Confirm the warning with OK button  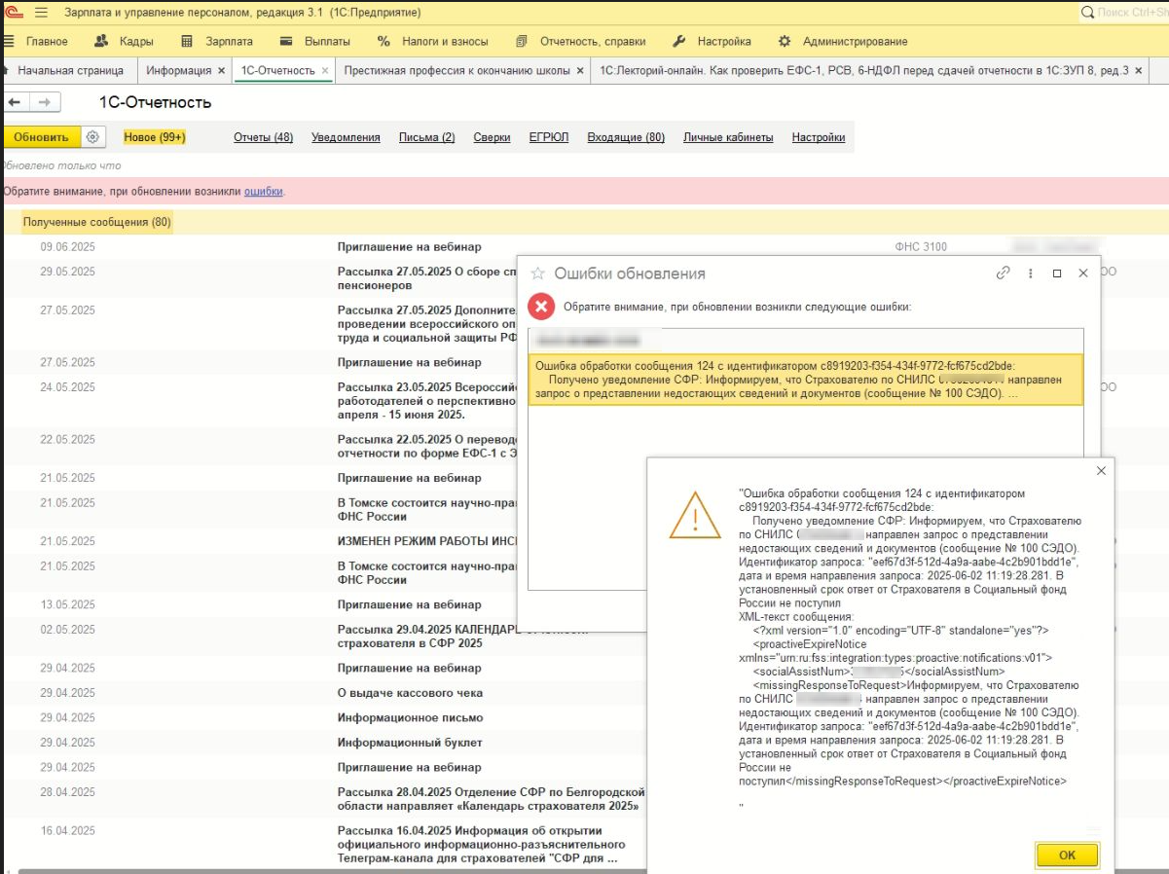pyautogui.click(x=1067, y=856)
